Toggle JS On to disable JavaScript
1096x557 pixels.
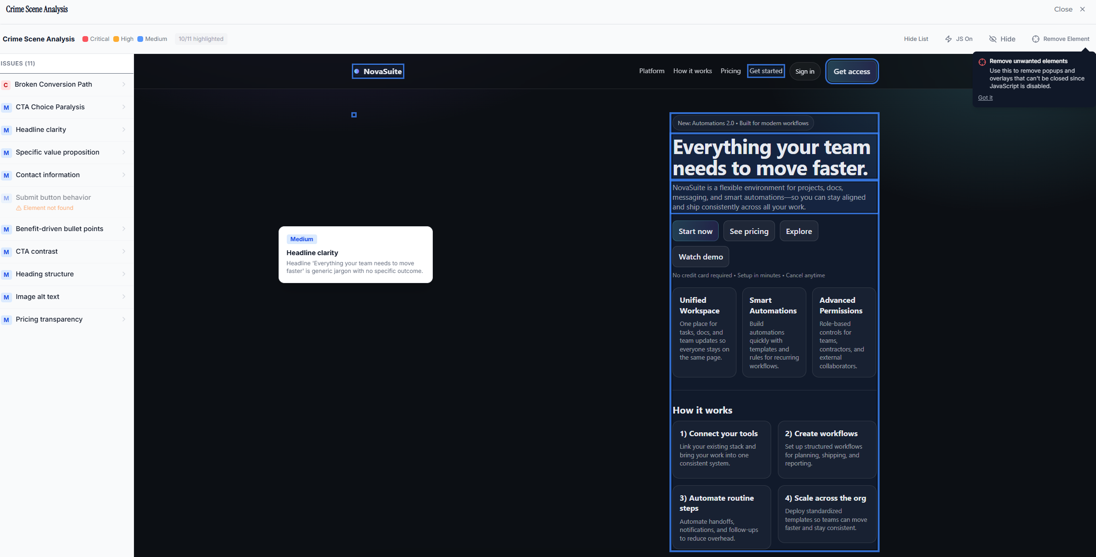959,39
